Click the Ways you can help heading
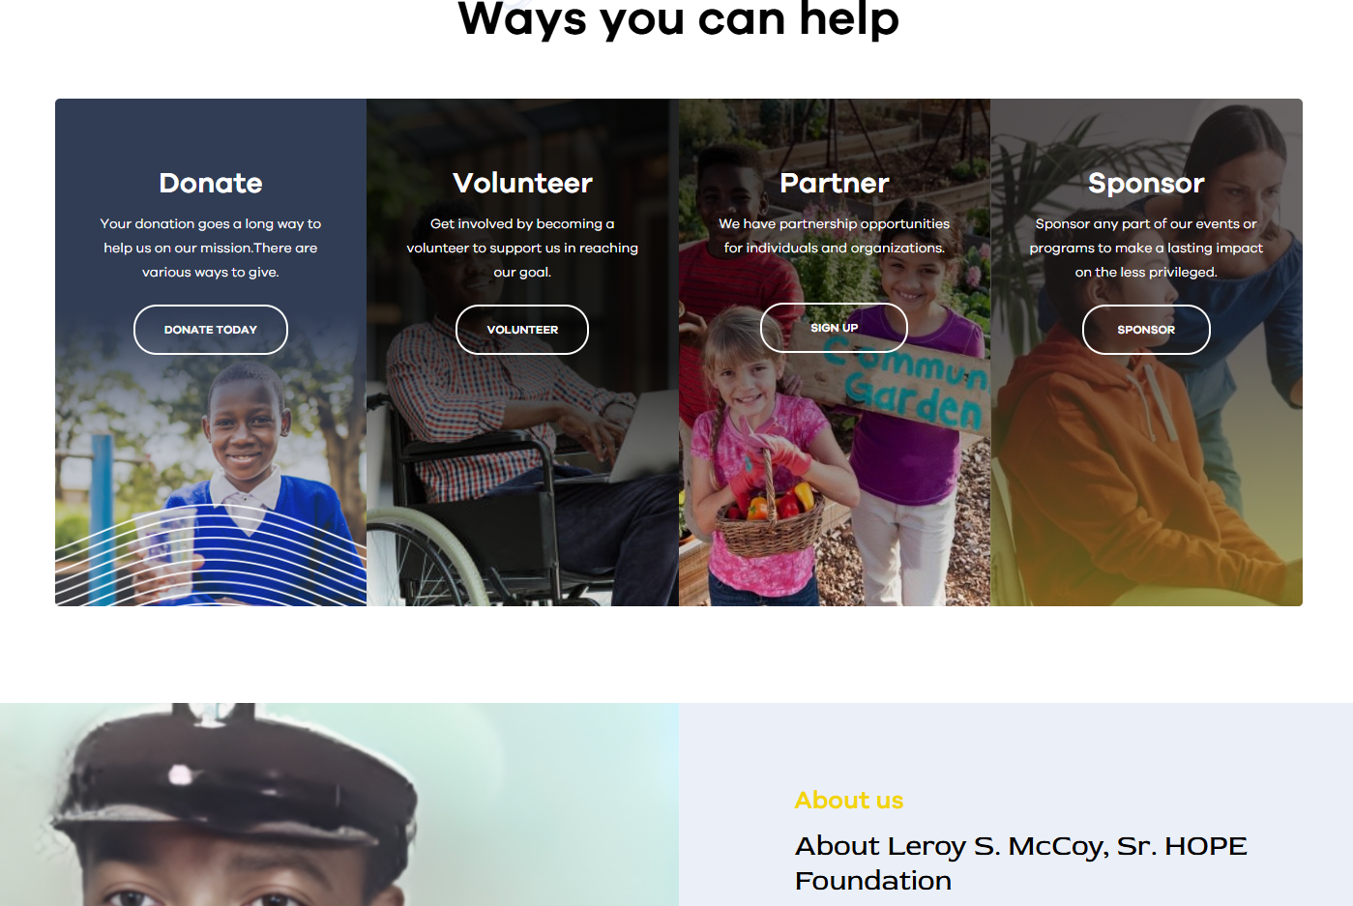The height and width of the screenshot is (906, 1353). pyautogui.click(x=678, y=19)
